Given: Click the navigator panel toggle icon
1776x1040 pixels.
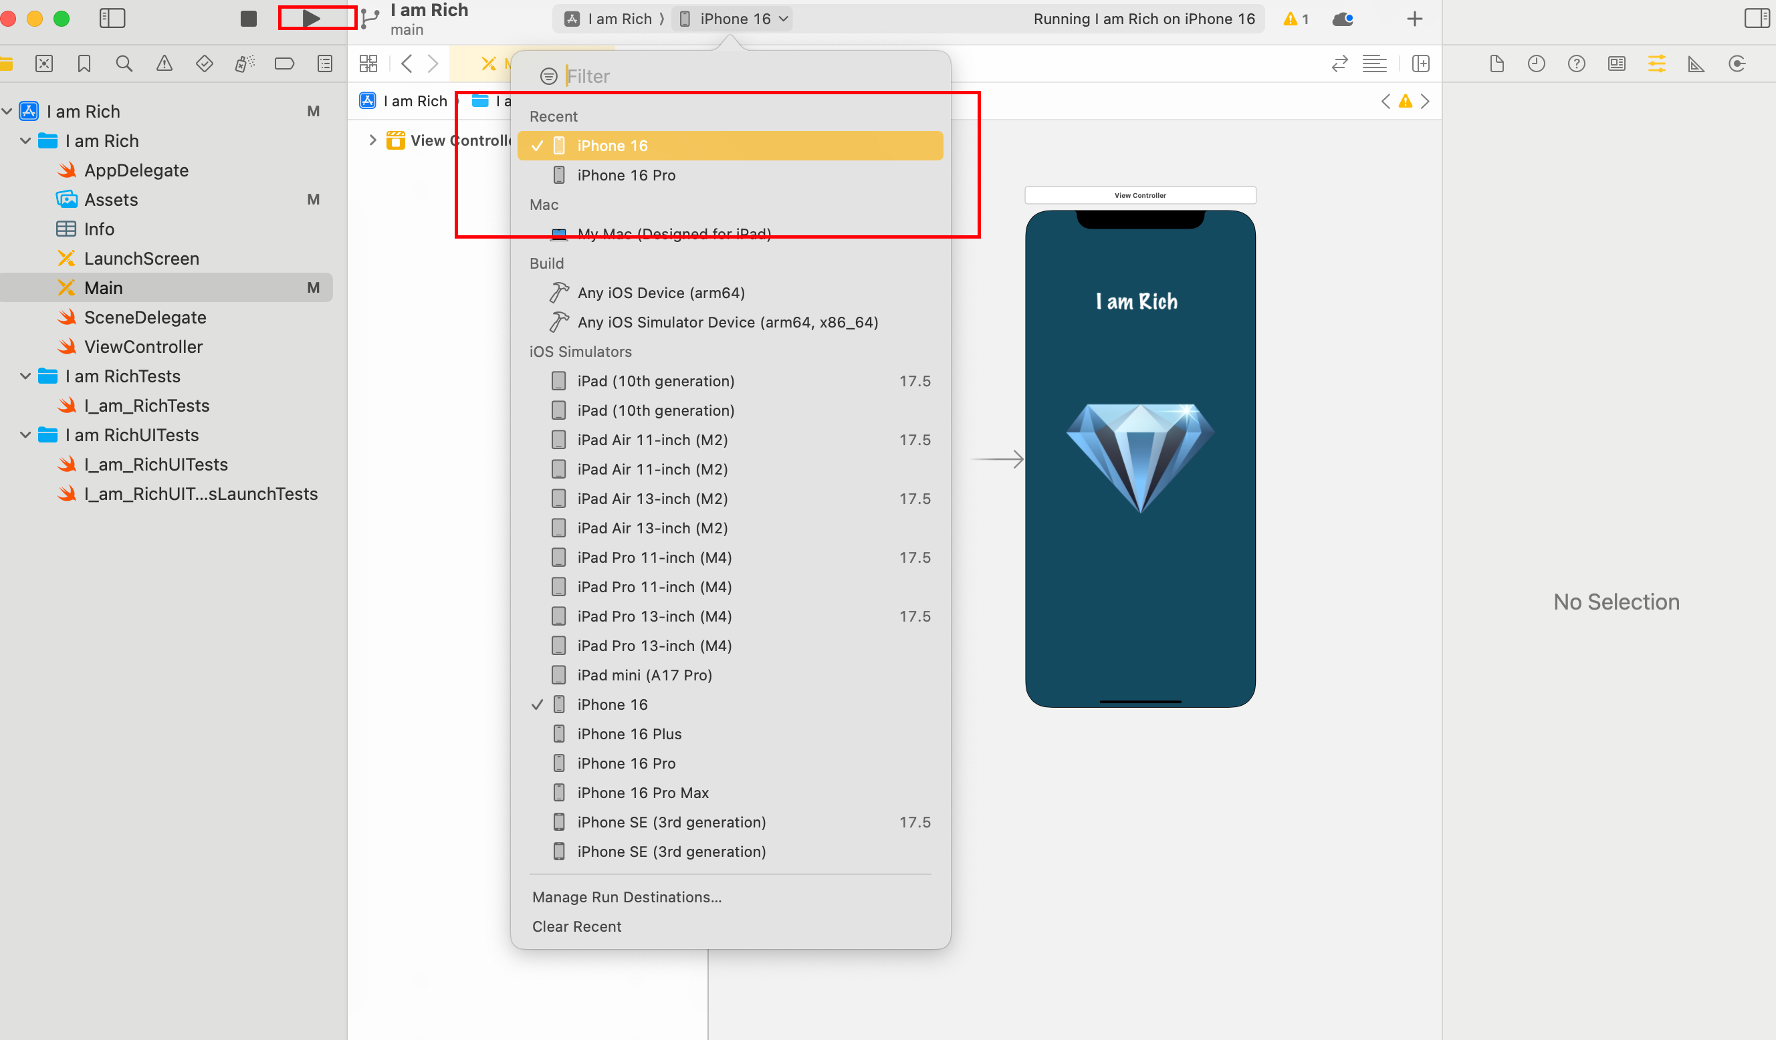Looking at the screenshot, I should point(114,19).
